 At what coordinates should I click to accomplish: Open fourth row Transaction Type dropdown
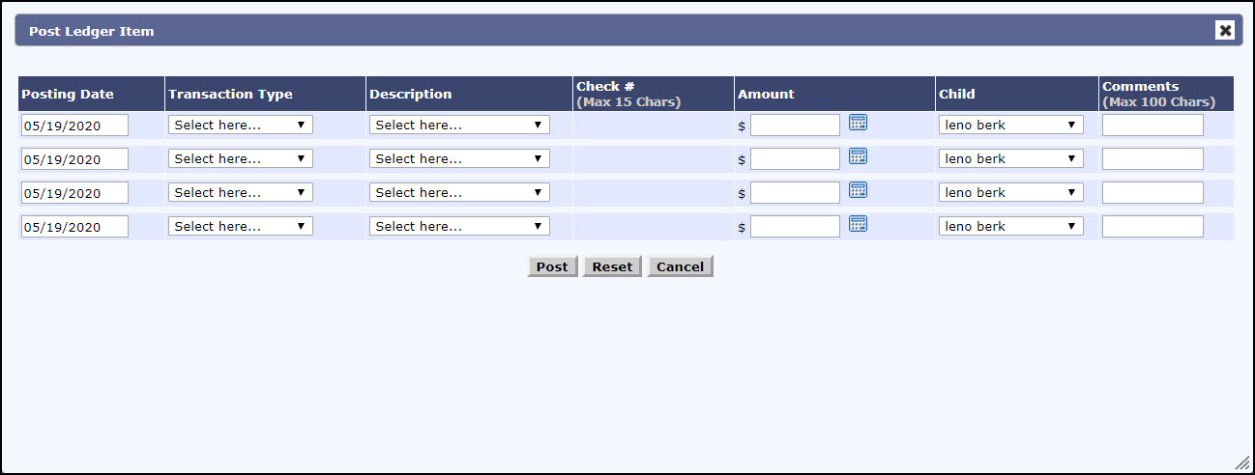click(240, 227)
